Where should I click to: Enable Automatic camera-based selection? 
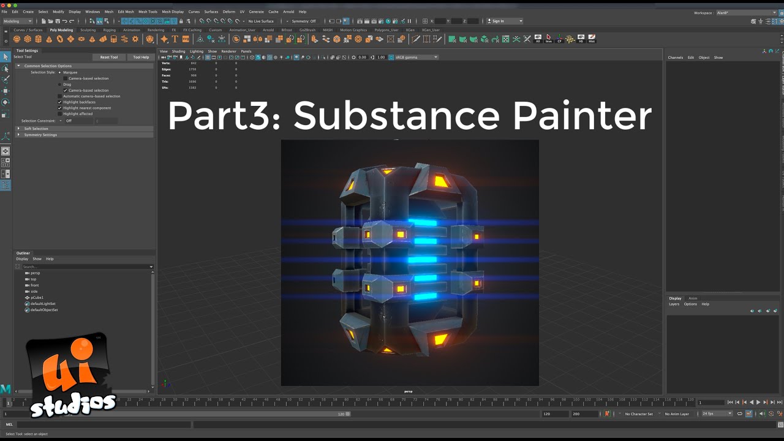click(x=59, y=96)
